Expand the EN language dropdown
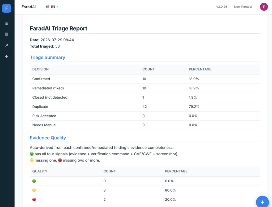This screenshot has height=207, width=272. 52,7
